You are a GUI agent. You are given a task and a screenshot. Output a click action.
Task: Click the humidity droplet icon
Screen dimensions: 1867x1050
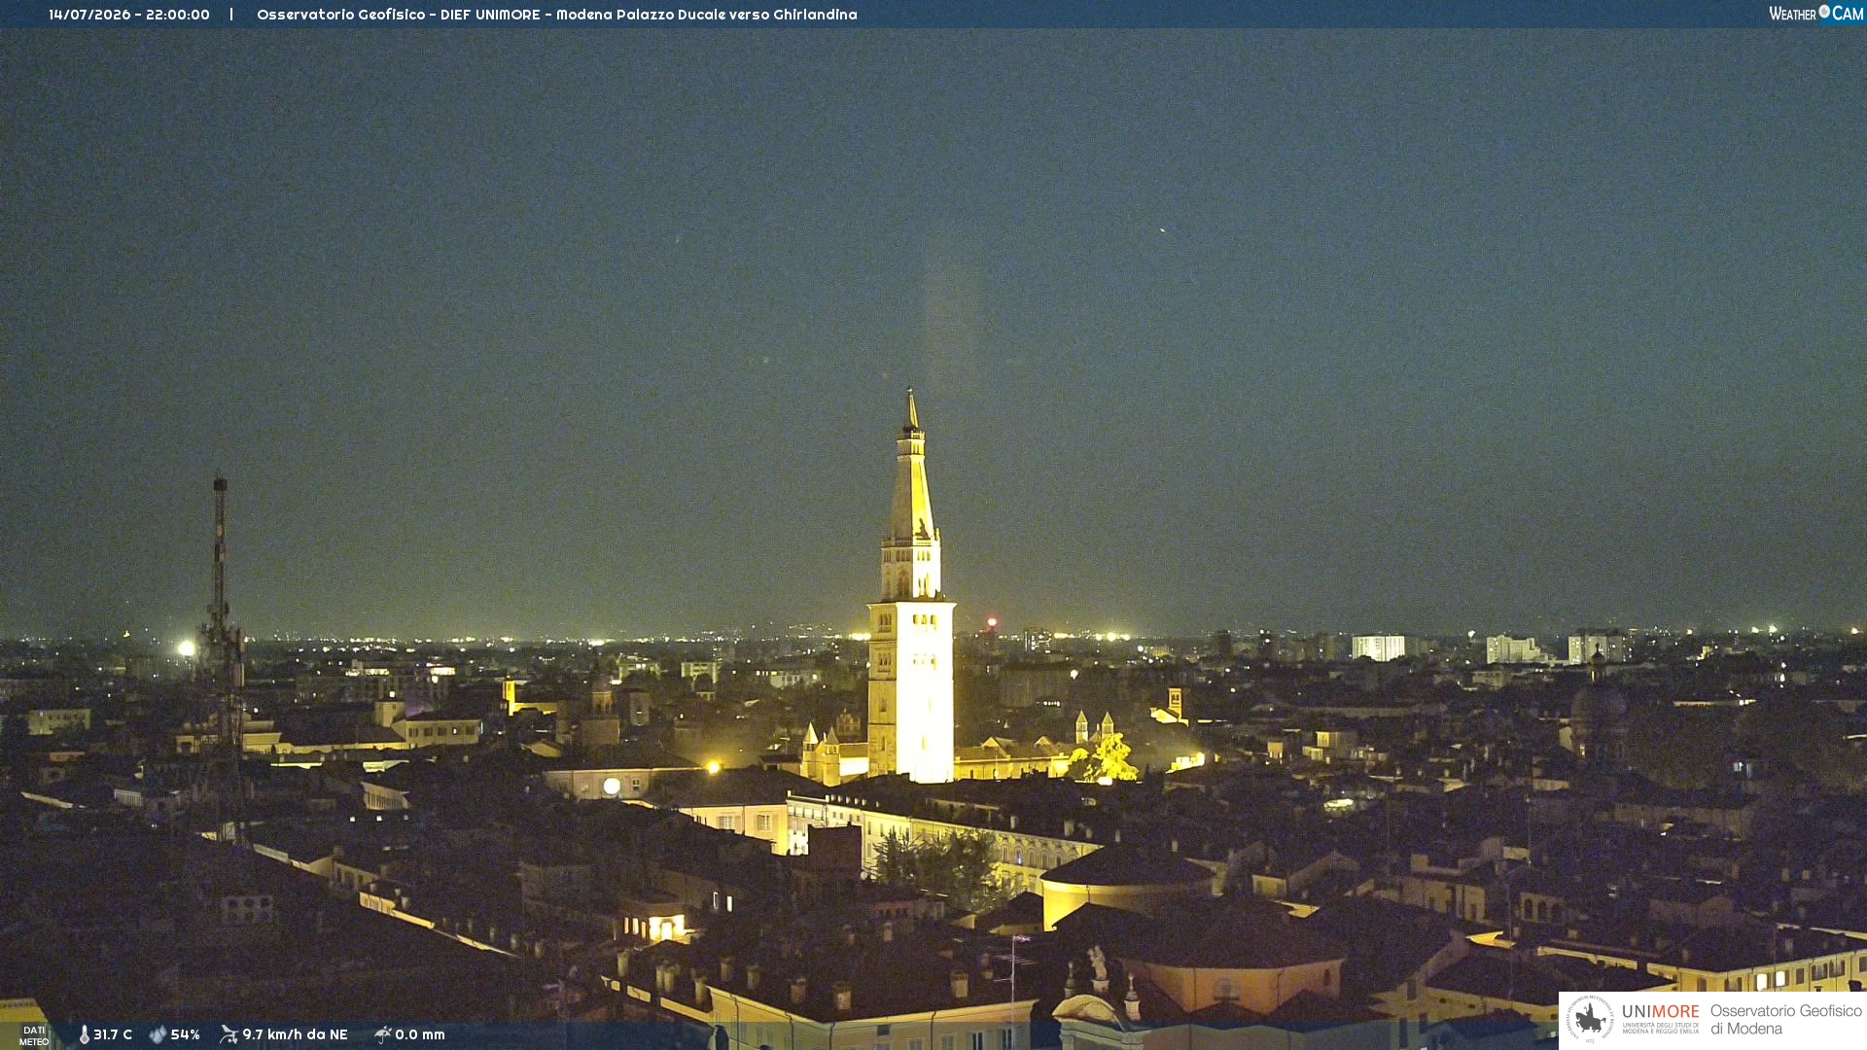[158, 1034]
